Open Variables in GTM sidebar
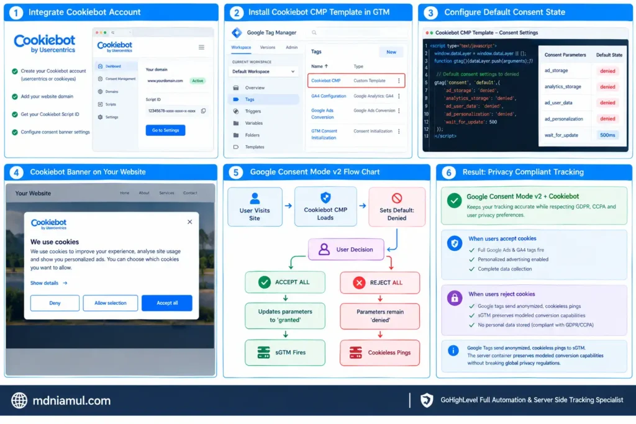 pos(253,123)
